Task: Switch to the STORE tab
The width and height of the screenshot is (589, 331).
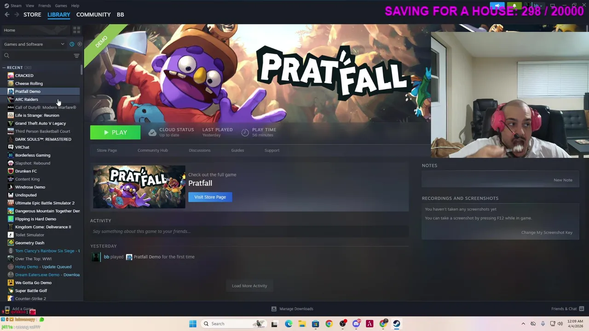Action: pos(32,15)
